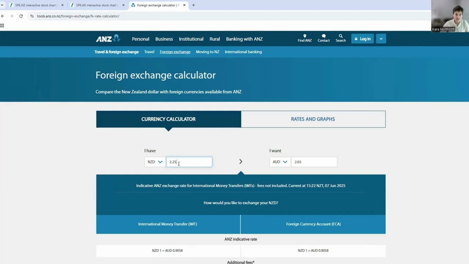Click the ANZ logo
Screen dimensions: 469x264
[108, 38]
